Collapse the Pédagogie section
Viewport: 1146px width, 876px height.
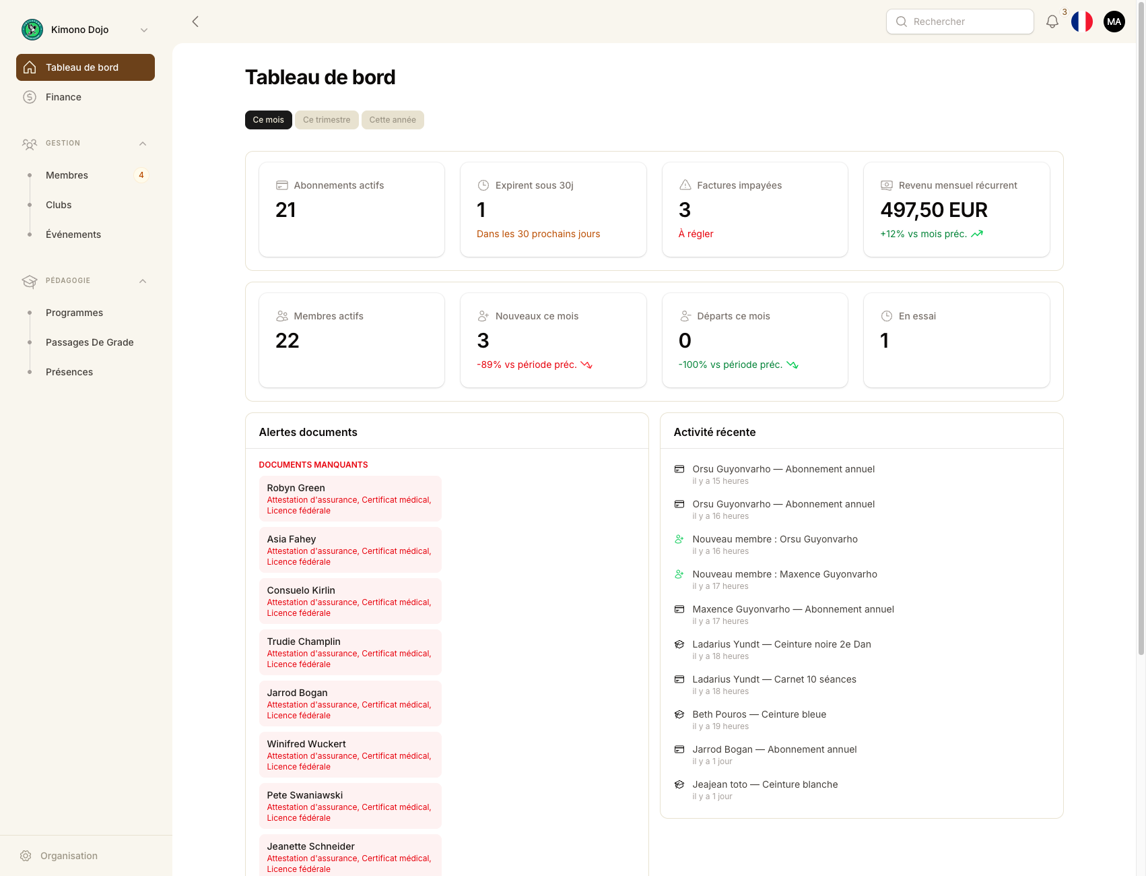[x=143, y=281]
